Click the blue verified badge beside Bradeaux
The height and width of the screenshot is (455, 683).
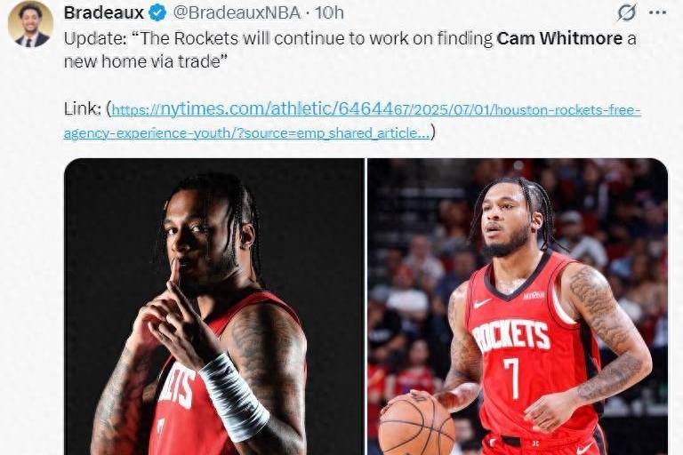coord(157,13)
